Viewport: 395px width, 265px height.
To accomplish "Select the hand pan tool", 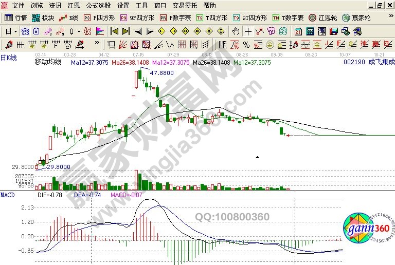I will [x=236, y=31].
